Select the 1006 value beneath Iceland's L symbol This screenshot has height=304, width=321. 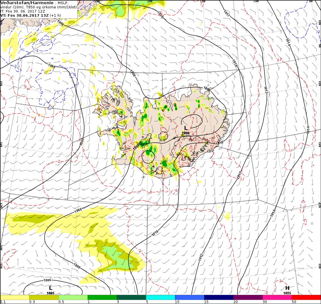pos(186,133)
